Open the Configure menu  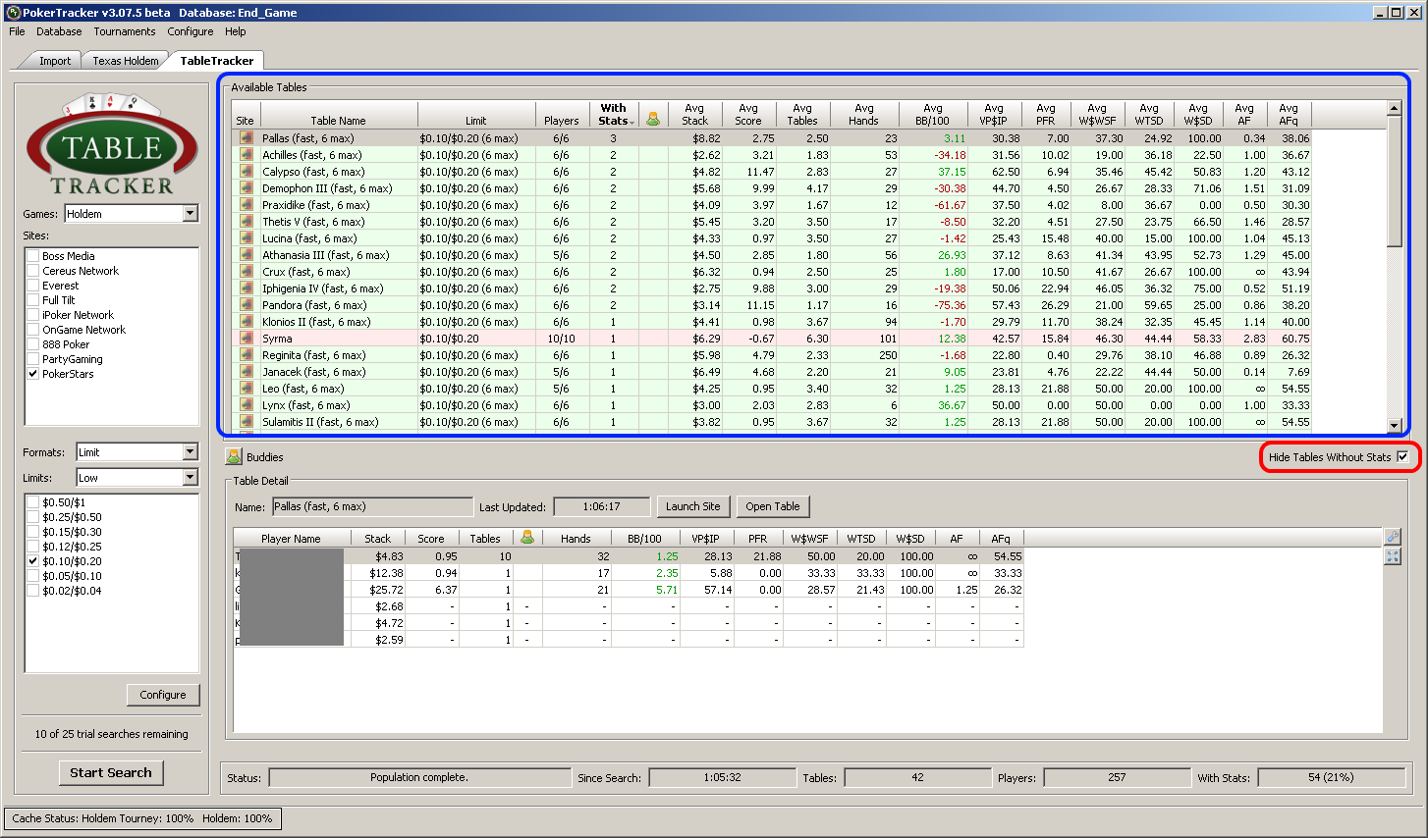click(191, 31)
